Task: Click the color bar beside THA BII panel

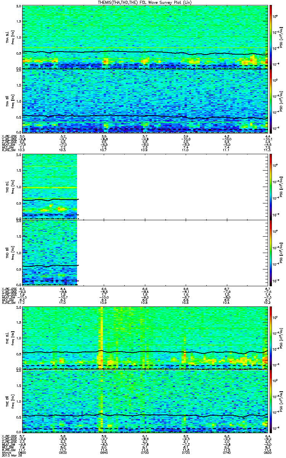Action: click(x=272, y=101)
